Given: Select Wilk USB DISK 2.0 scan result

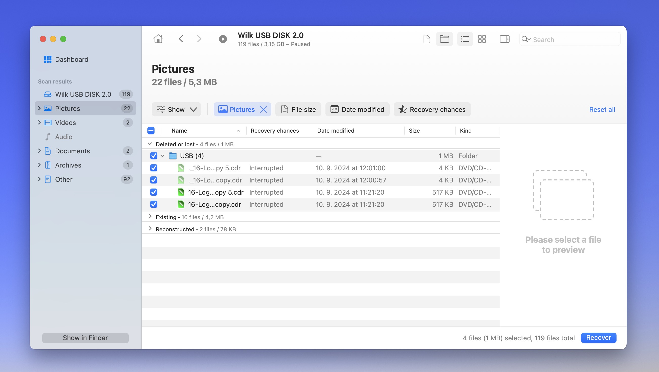Looking at the screenshot, I should click(85, 94).
